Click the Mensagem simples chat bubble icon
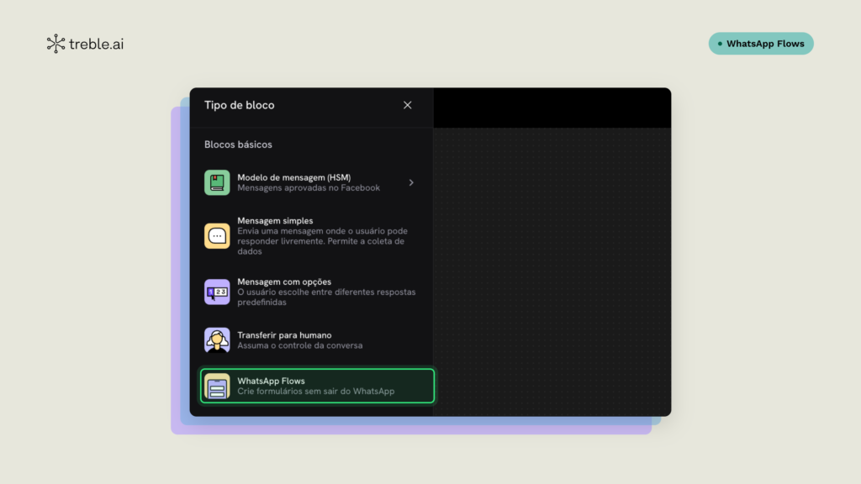Viewport: 861px width, 484px height. 217,236
